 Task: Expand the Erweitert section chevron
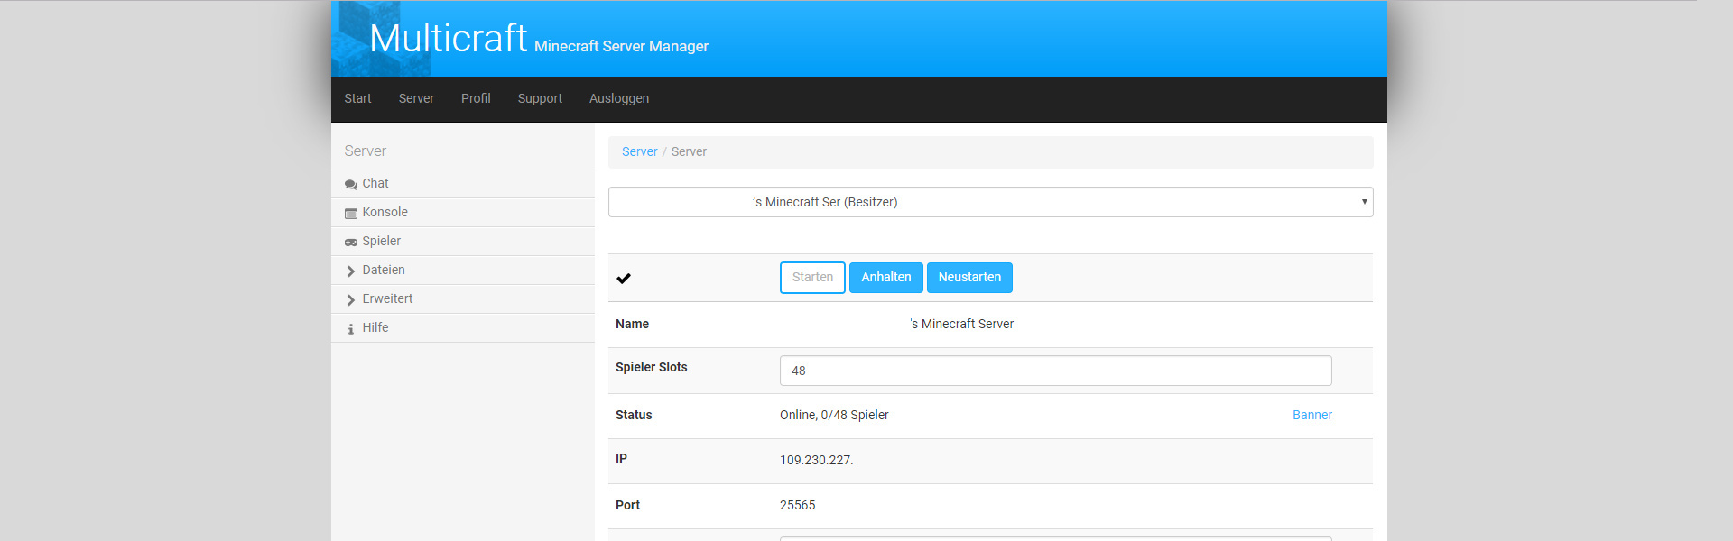tap(351, 299)
